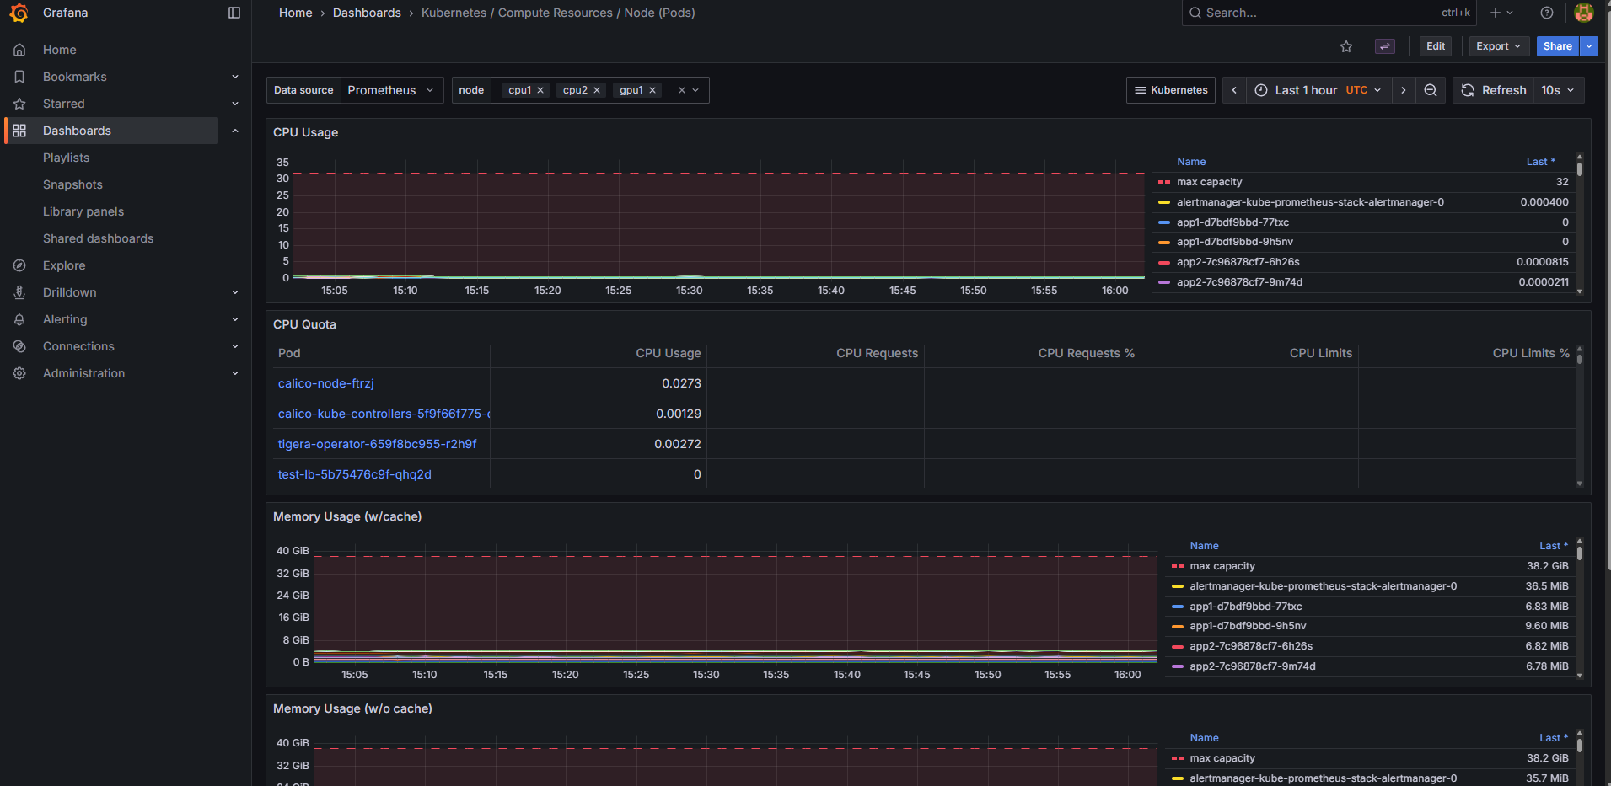Toggle app2-7c96878cf7-6h26s in CPU Usage legend
Screen dimensions: 1611x786
[x=1238, y=262]
